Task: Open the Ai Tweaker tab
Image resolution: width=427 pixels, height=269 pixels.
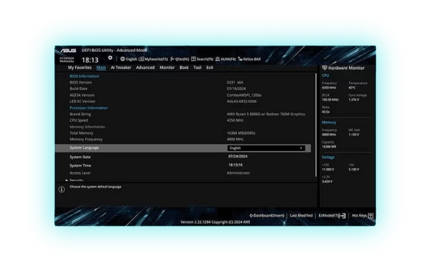Action: coord(121,68)
